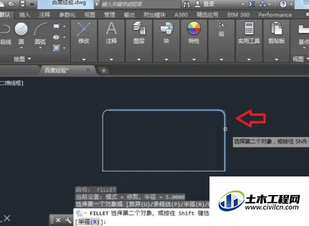Screen dimensions: 309x226
Task: Switch to the Parametric (参数化) ribbon tab
Action: point(67,15)
